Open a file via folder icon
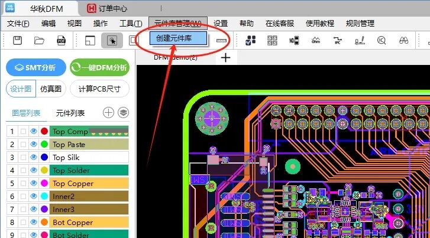The height and width of the screenshot is (238, 430). click(39, 41)
